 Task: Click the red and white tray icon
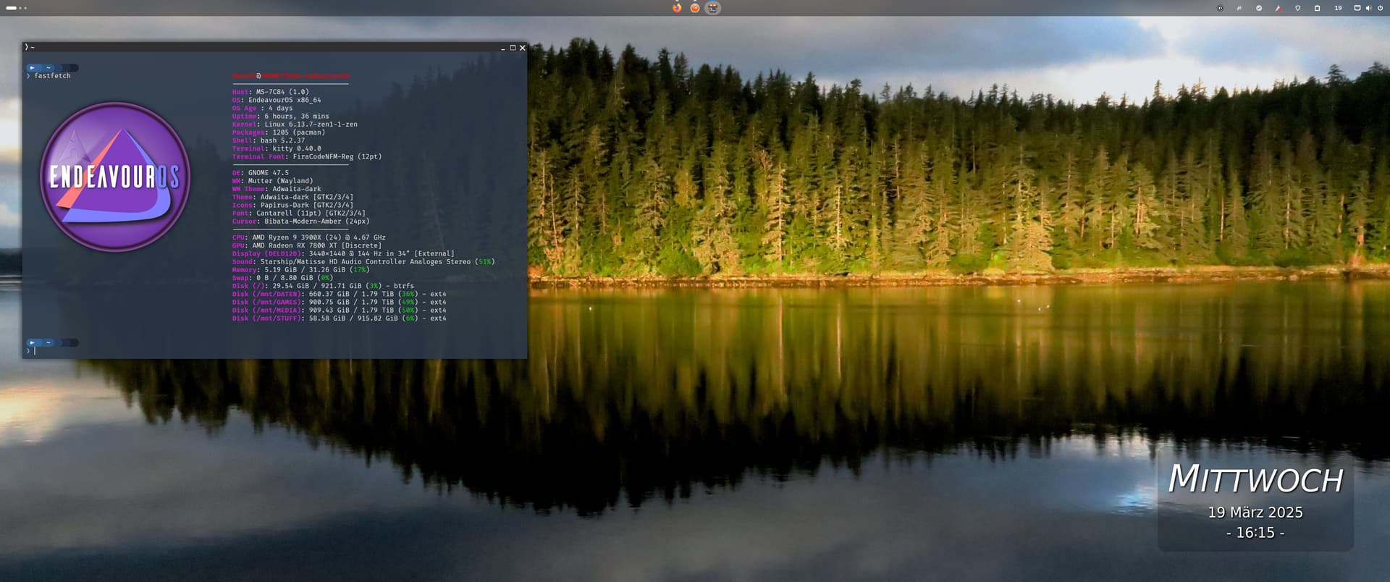(x=1279, y=8)
